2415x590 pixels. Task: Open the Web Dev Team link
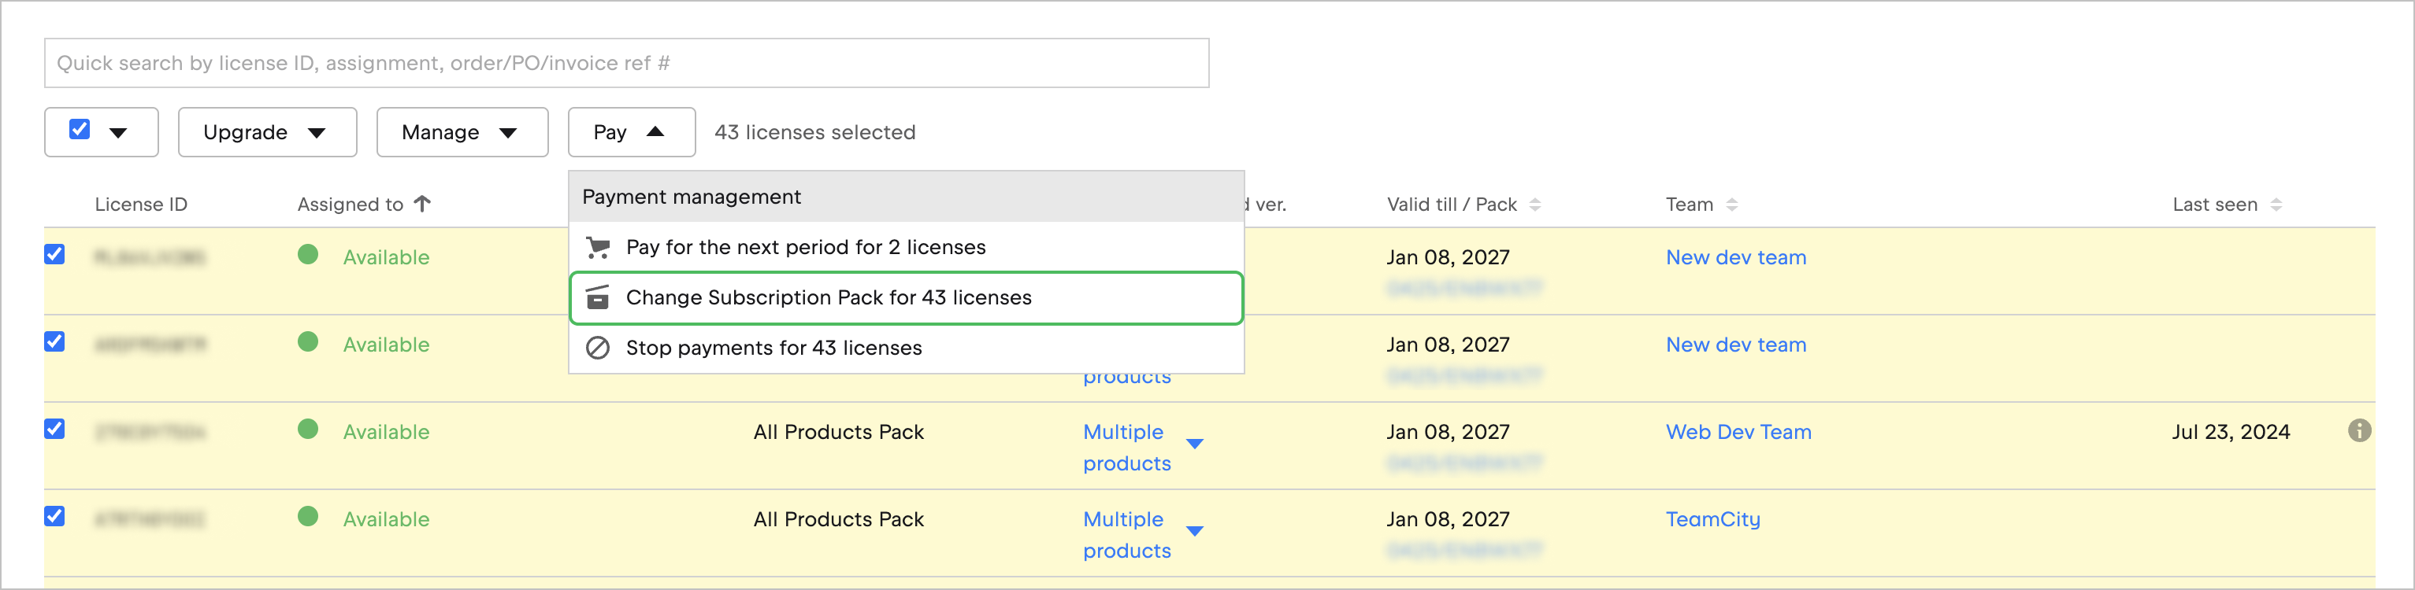(x=1738, y=432)
